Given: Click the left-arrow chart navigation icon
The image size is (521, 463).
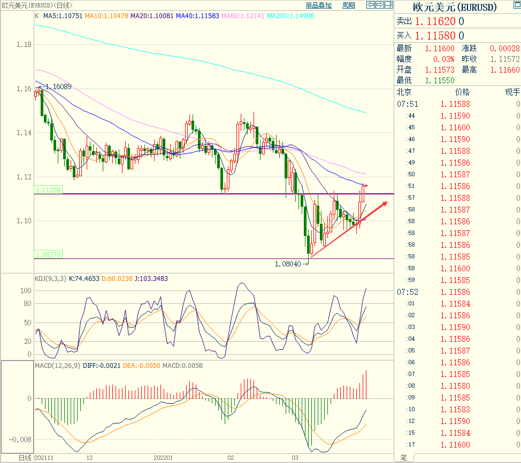Looking at the screenshot, I should point(370,5).
